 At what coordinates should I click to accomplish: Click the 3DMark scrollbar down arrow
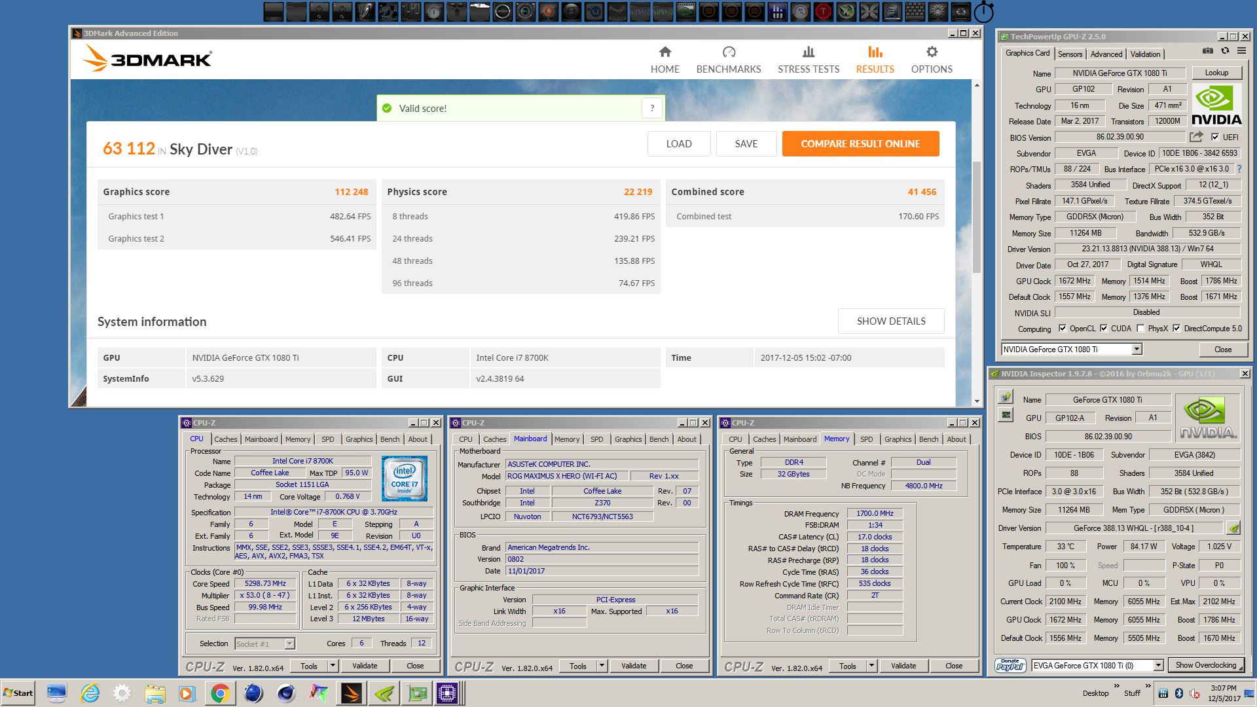[x=977, y=401]
